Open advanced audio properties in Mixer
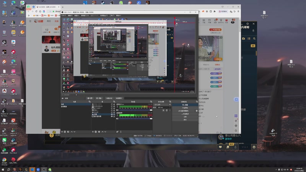 (117, 132)
